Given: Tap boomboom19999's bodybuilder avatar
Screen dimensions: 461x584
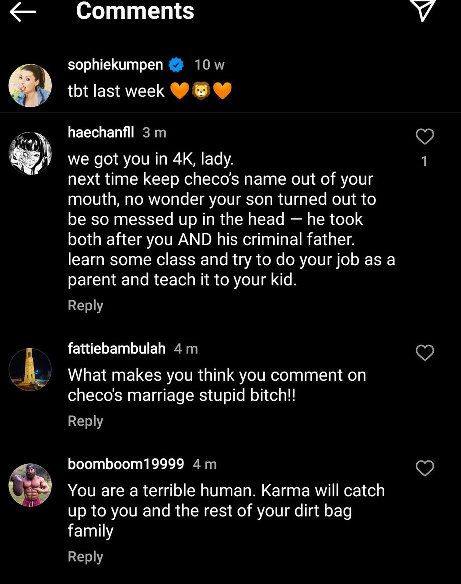Looking at the screenshot, I should [30, 485].
